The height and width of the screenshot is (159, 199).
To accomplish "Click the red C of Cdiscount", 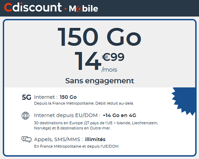I will [8, 8].
